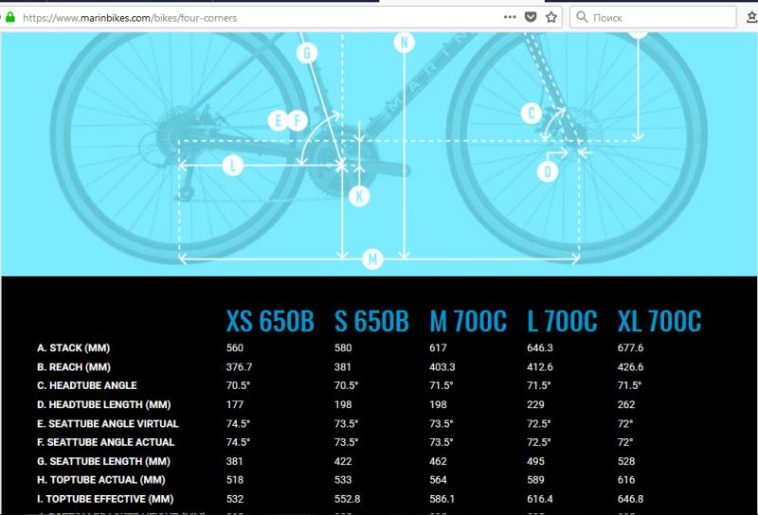Click the F marker on geometry diagram
This screenshot has width=758, height=515.
[x=298, y=120]
